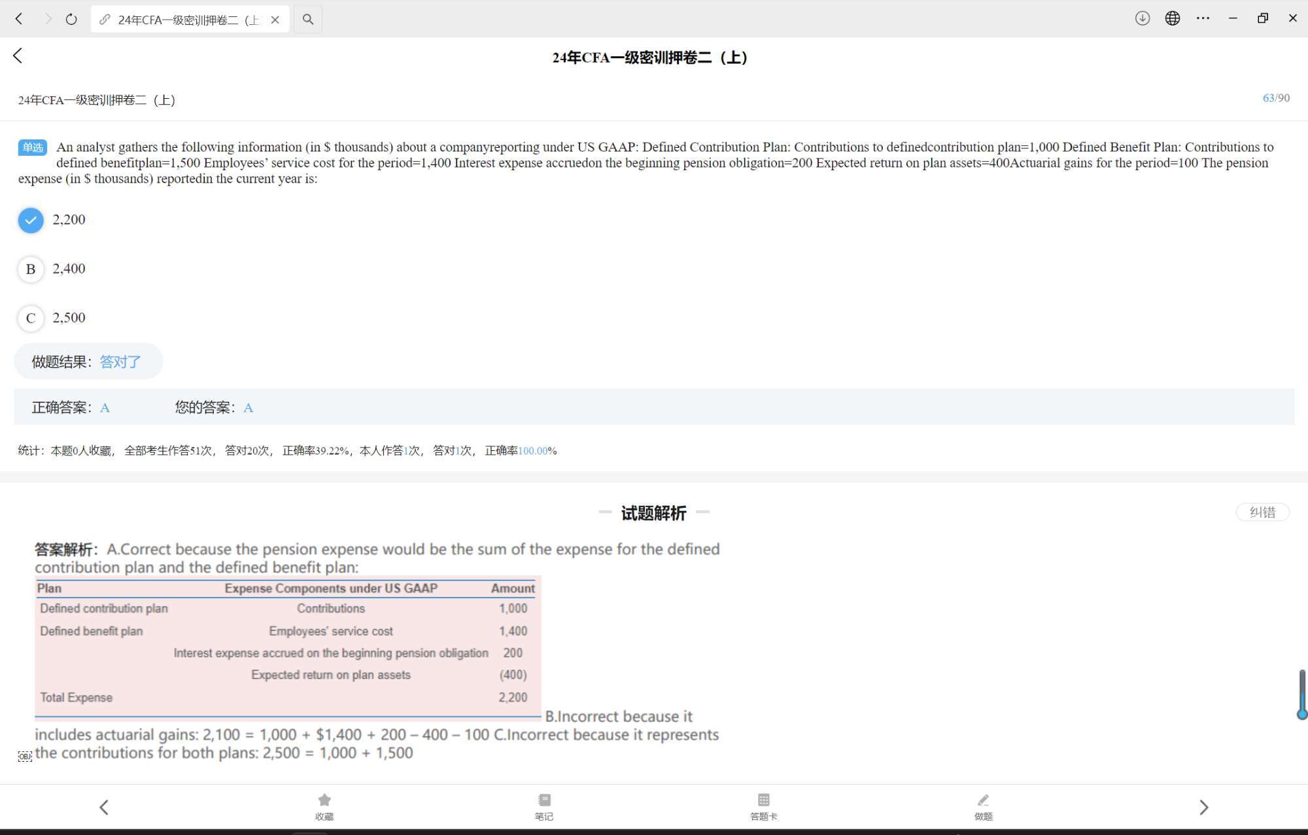
Task: Go to previous question arrow
Action: point(104,807)
